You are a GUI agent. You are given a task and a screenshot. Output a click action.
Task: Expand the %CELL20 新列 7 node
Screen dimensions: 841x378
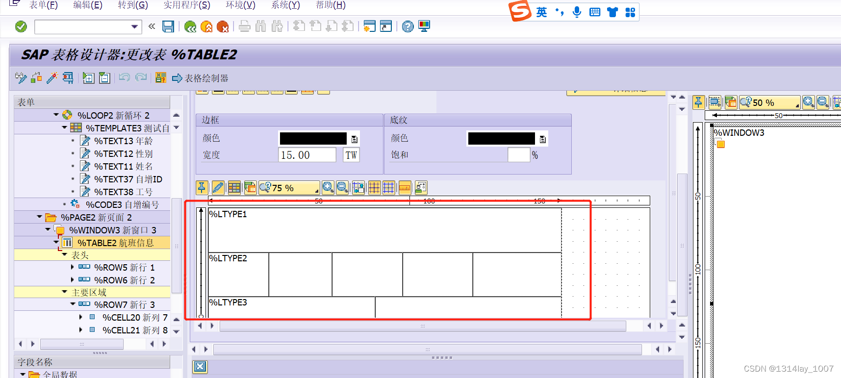point(81,317)
